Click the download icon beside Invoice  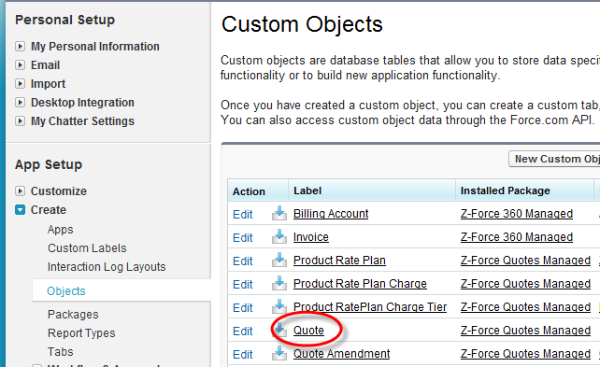[x=279, y=236]
